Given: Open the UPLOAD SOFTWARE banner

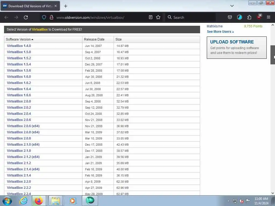Looking at the screenshot, I should tap(237, 47).
